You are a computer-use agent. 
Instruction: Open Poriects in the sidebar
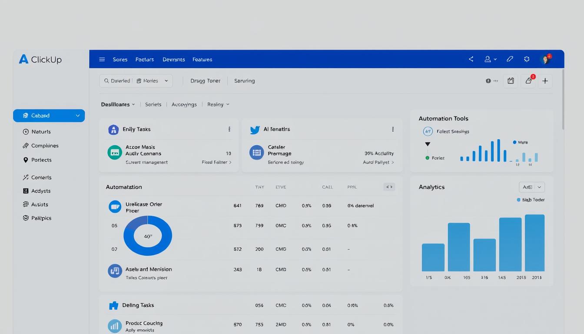[41, 160]
